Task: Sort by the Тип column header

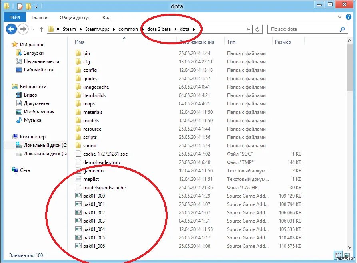Action: pos(231,42)
